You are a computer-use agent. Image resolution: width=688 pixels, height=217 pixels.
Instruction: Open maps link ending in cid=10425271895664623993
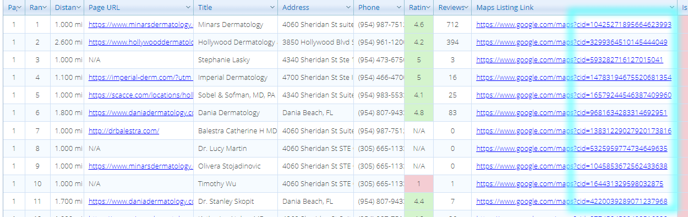tap(574, 25)
